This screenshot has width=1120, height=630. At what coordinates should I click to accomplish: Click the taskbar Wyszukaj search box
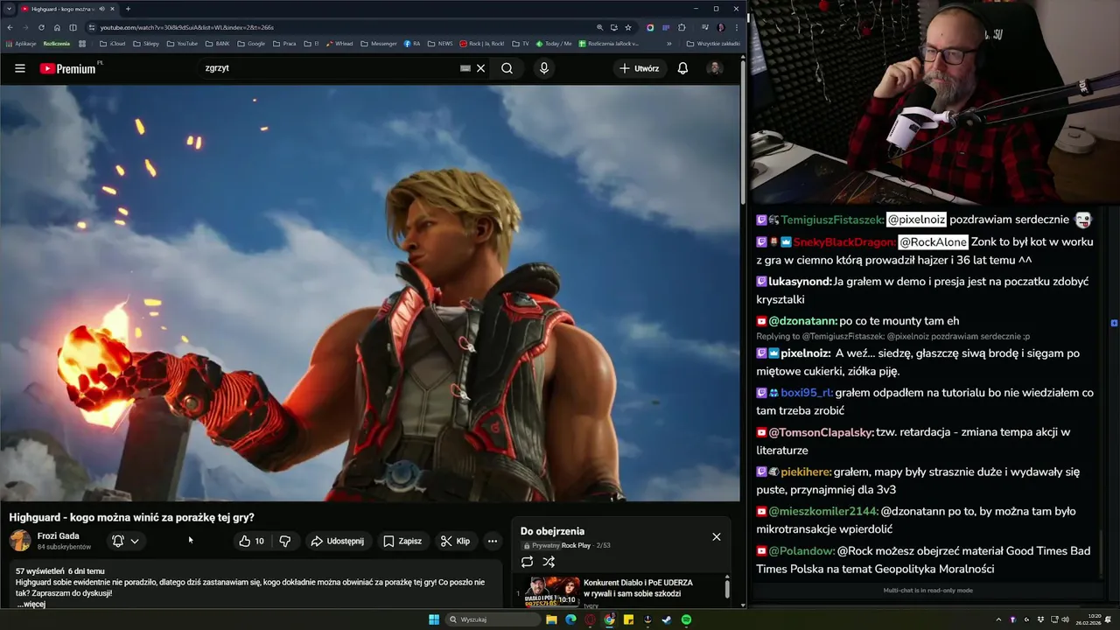pos(492,619)
